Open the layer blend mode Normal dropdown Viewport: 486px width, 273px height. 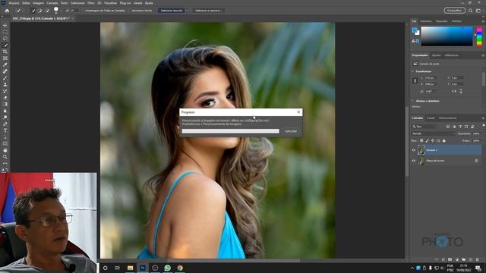click(x=434, y=133)
